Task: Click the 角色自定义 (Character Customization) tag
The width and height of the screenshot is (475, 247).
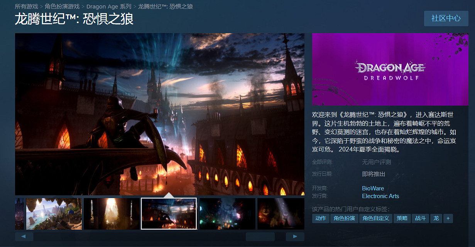Action: point(375,218)
